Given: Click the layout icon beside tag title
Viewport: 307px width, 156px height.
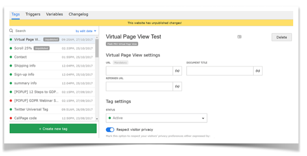Looking at the screenshot, I should 239,37.
